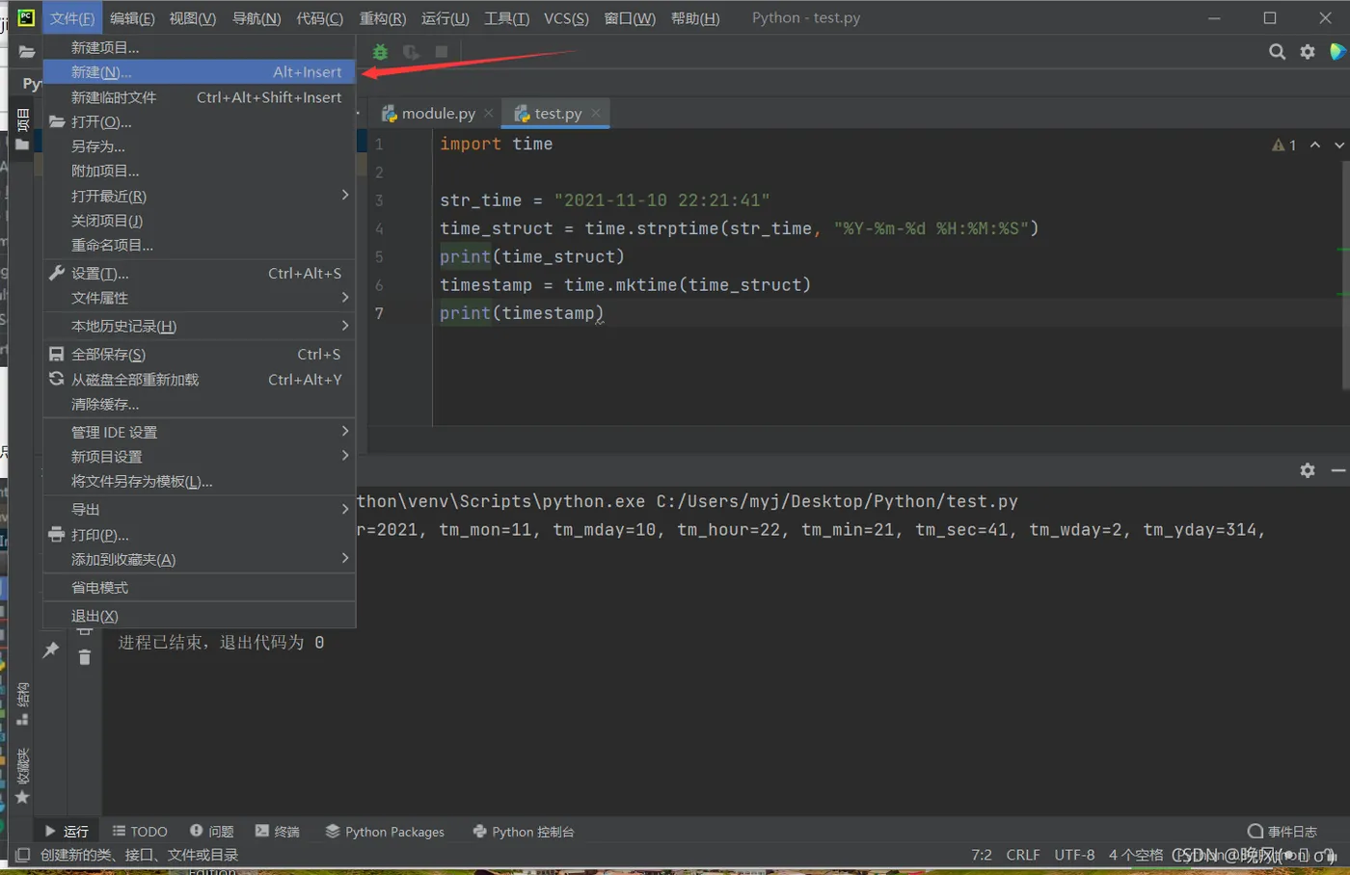Expand 打开最近(R) submenu
The image size is (1350, 875).
(200, 196)
